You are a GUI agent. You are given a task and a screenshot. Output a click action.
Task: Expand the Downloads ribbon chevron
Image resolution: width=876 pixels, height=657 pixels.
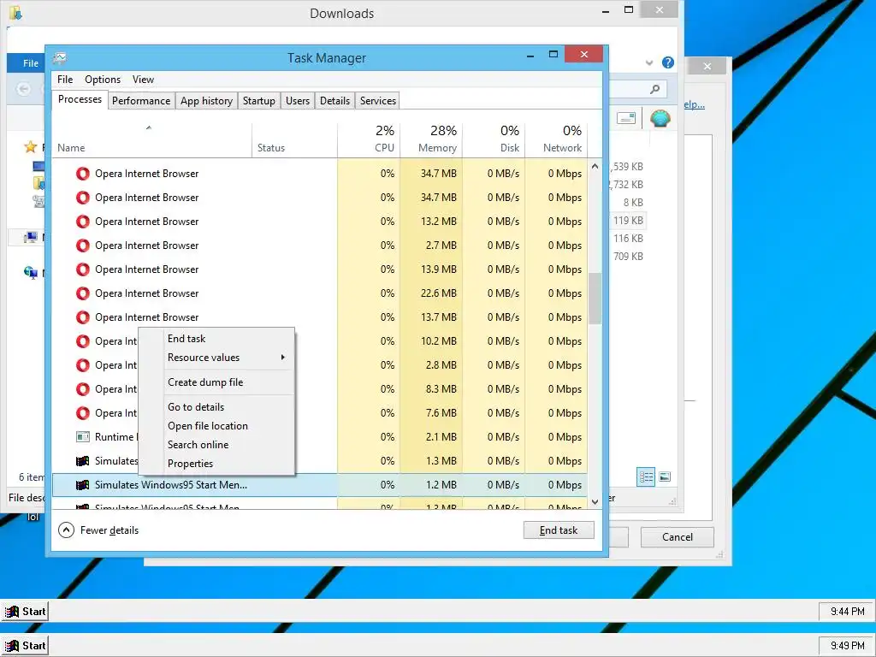pyautogui.click(x=649, y=62)
